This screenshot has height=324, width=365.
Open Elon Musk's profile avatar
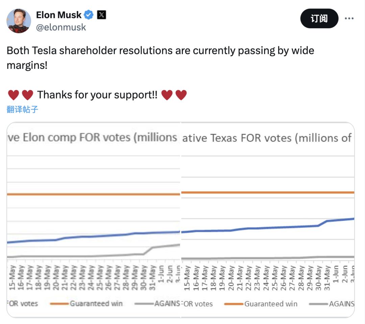(x=19, y=21)
